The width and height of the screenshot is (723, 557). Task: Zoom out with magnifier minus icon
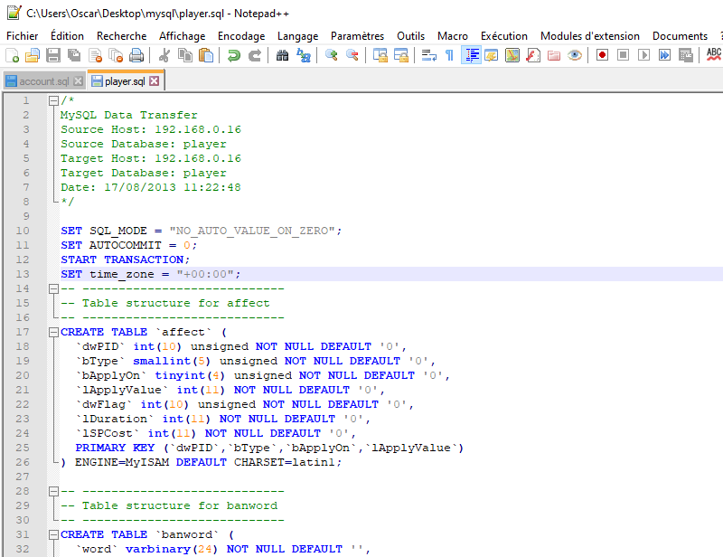(x=352, y=55)
